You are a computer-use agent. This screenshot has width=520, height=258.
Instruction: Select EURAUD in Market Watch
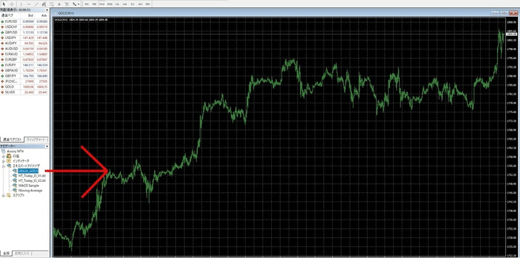coord(24,54)
